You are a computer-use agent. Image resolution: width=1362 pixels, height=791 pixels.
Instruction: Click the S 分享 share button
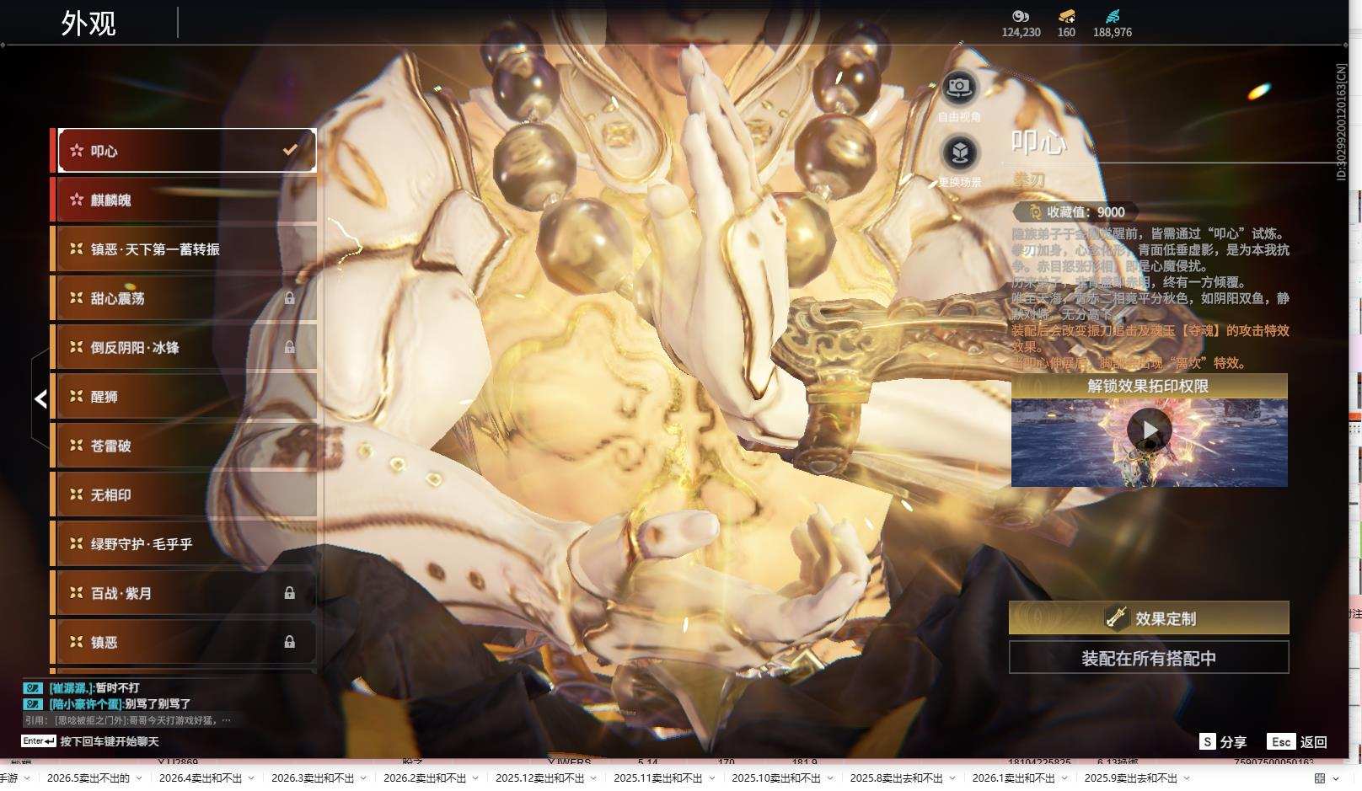1223,741
